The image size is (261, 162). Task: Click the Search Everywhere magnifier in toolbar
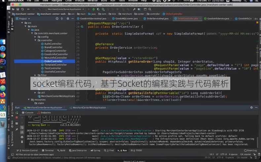(150, 9)
